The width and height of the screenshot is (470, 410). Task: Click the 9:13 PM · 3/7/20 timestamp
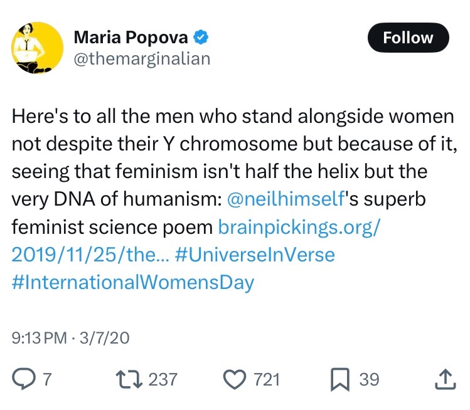(70, 337)
